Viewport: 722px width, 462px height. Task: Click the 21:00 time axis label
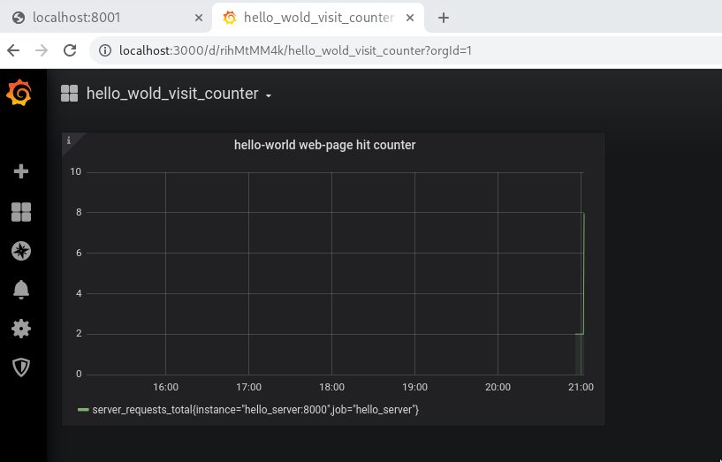click(x=581, y=387)
